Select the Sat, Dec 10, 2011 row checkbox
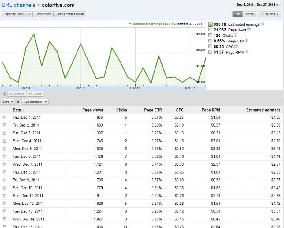Viewport: 284px width, 228px height. (5, 188)
